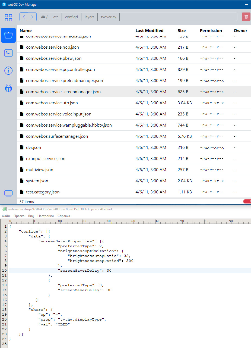Open the Вид menu

tap(31, 216)
